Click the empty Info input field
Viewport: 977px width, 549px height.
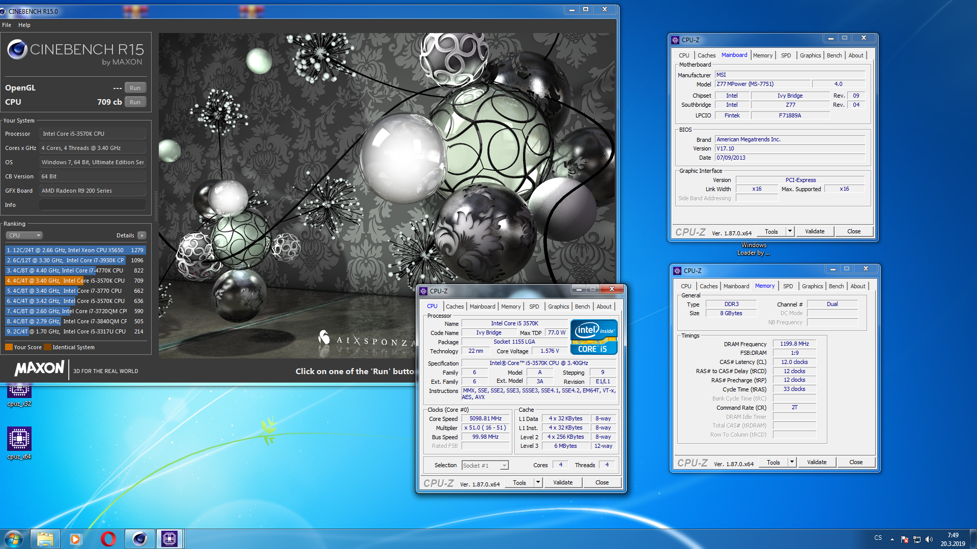(93, 205)
